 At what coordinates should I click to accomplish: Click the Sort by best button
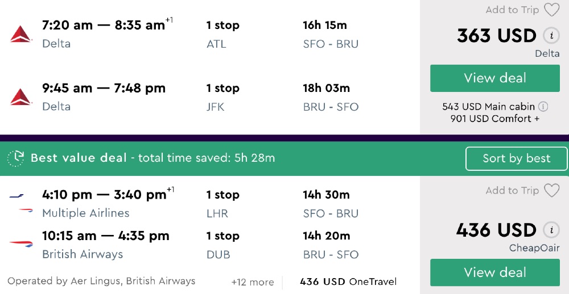pos(516,158)
